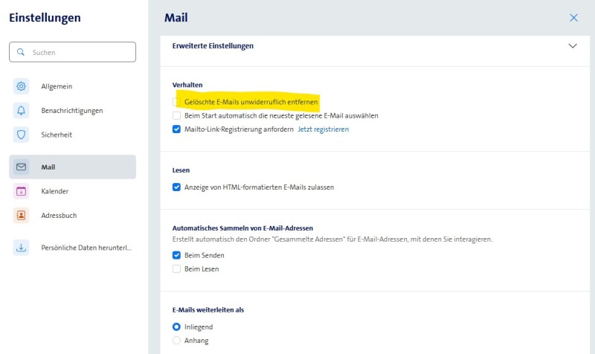Collapse Erweiterte Einstellungen with the chevron
The height and width of the screenshot is (354, 595).
pyautogui.click(x=572, y=45)
